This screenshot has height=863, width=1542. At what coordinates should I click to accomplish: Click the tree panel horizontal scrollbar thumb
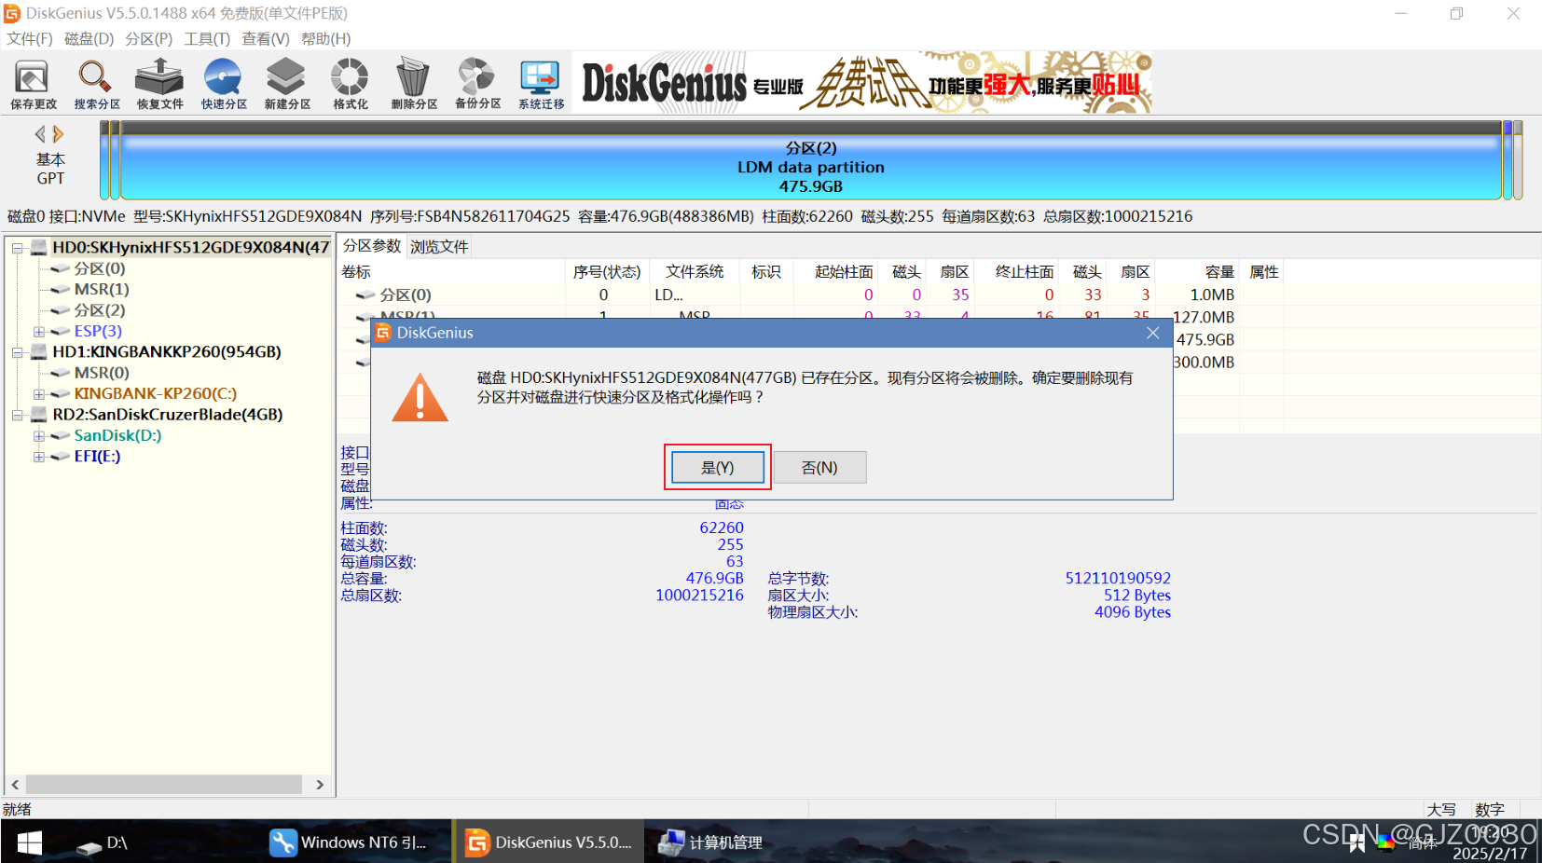163,785
